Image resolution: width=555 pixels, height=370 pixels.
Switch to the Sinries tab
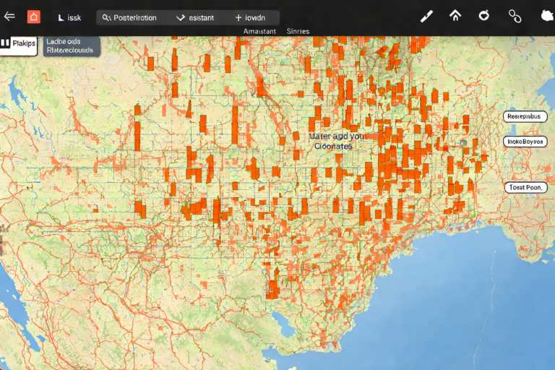pyautogui.click(x=298, y=31)
